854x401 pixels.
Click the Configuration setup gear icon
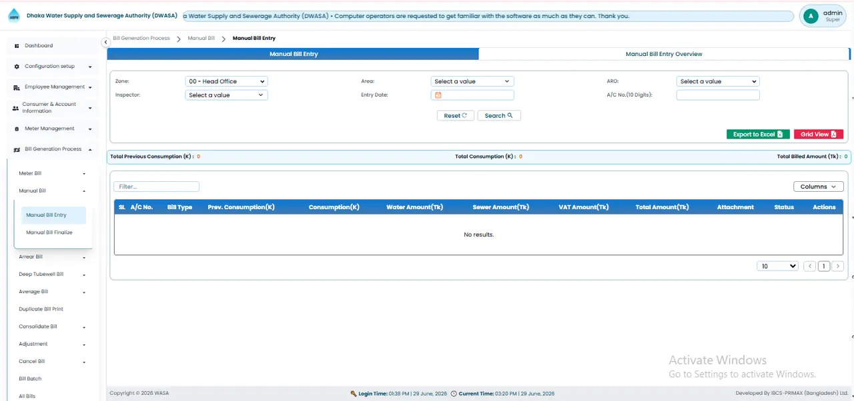17,67
